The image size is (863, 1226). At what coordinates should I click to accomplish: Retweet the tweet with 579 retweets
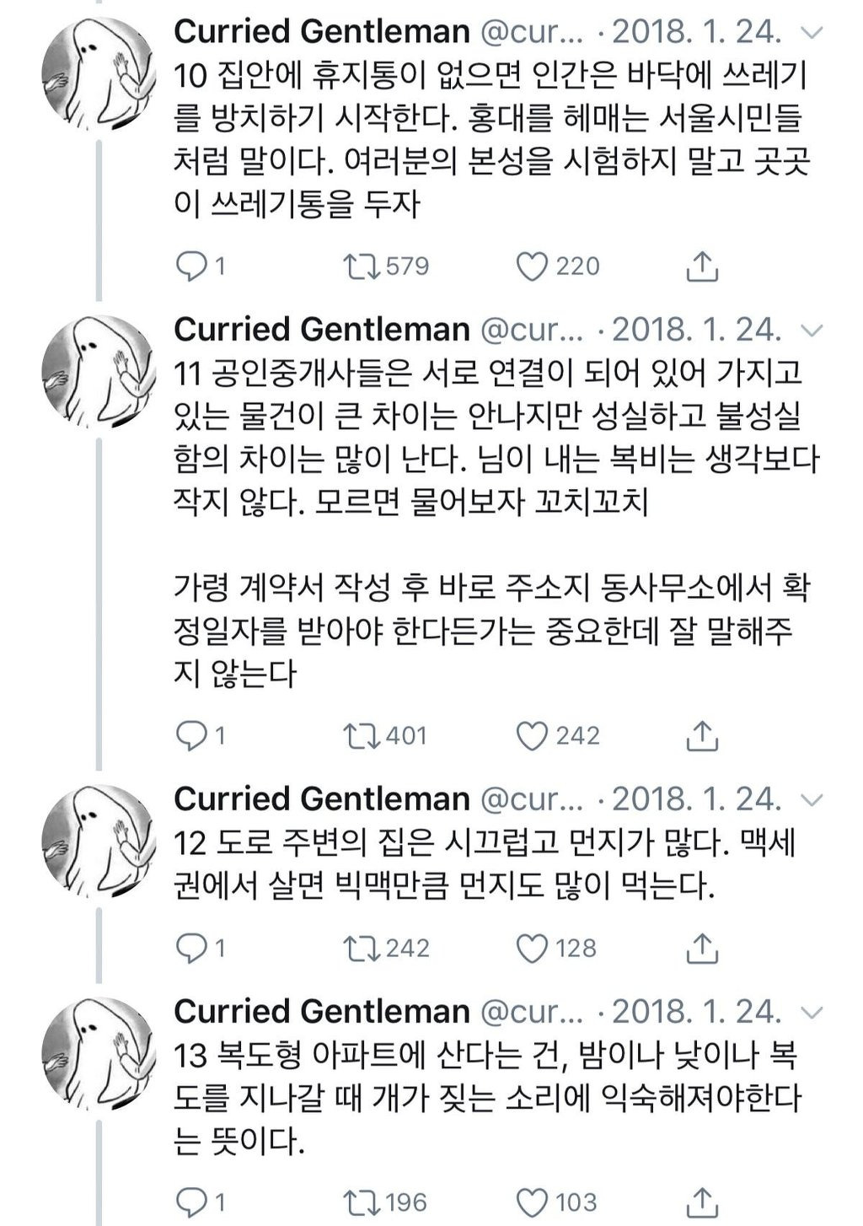[362, 266]
